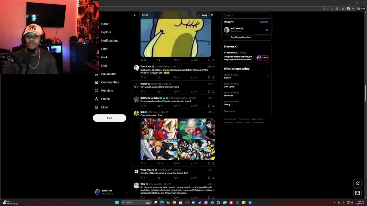This screenshot has height=206, width=367.
Task: Launch Steam from the taskbar
Action: click(200, 203)
